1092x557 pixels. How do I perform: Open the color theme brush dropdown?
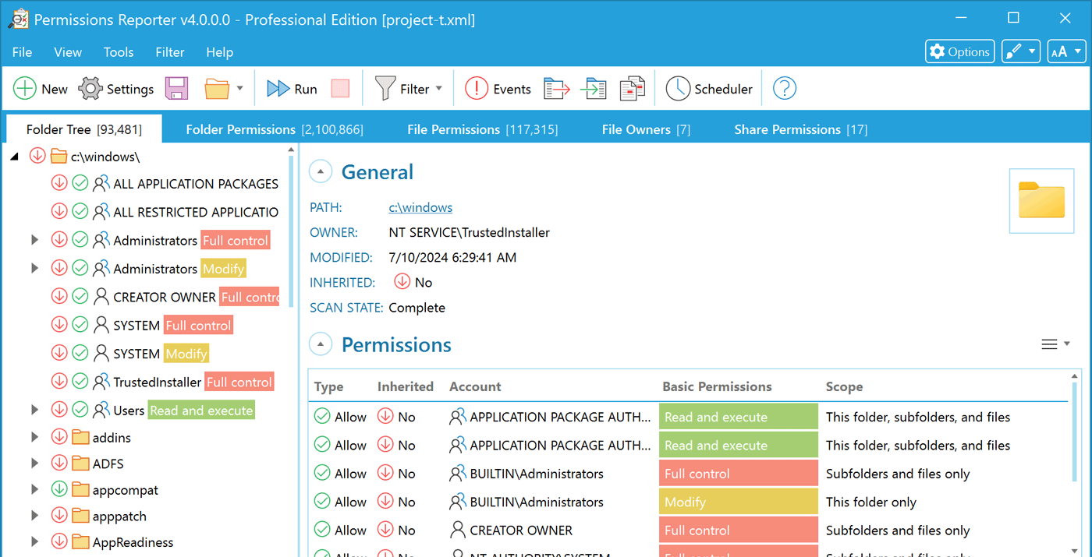click(x=1020, y=51)
